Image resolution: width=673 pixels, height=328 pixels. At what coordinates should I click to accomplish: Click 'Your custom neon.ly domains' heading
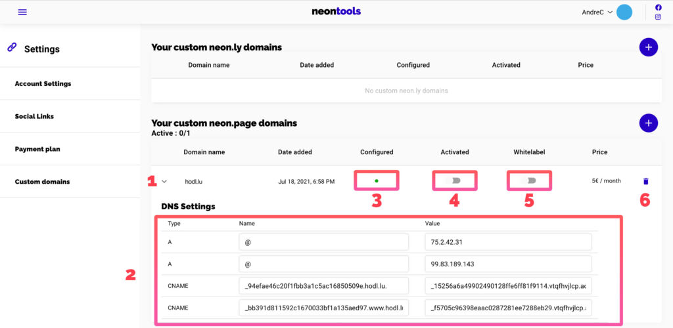coord(217,47)
